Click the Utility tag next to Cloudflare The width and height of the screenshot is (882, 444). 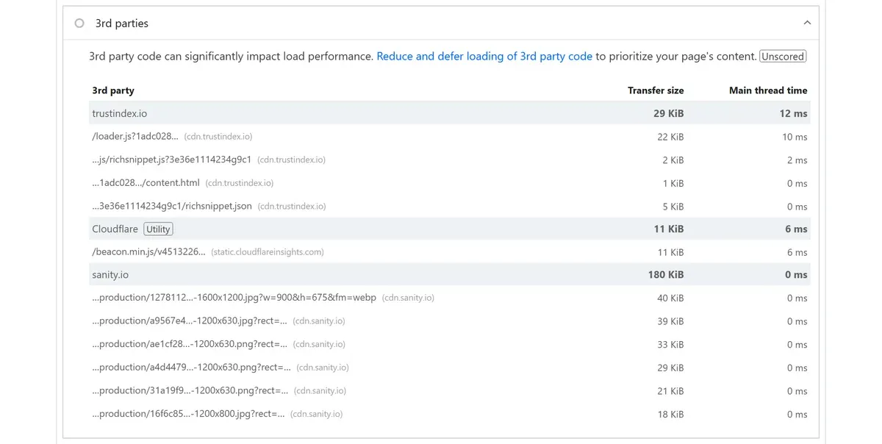coord(158,229)
